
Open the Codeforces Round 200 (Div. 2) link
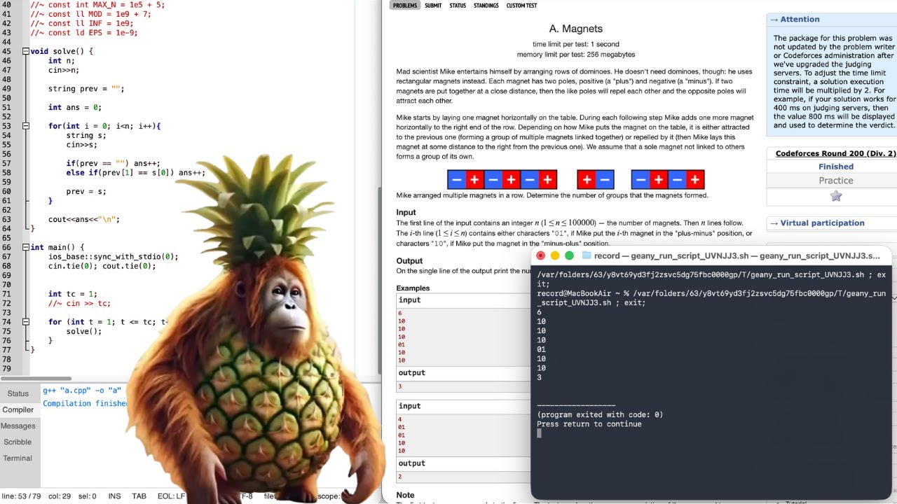(835, 153)
